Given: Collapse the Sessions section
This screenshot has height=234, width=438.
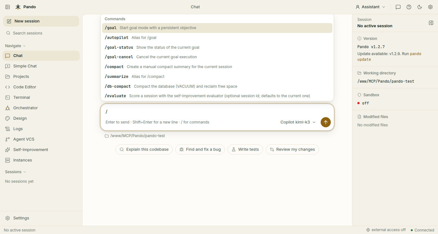Looking at the screenshot, I should (15, 172).
